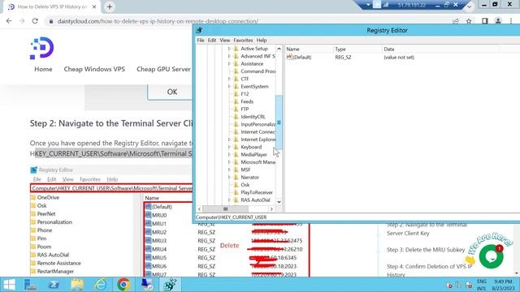The height and width of the screenshot is (292, 520).
Task: Expand the Active Setup key
Action: click(229, 49)
